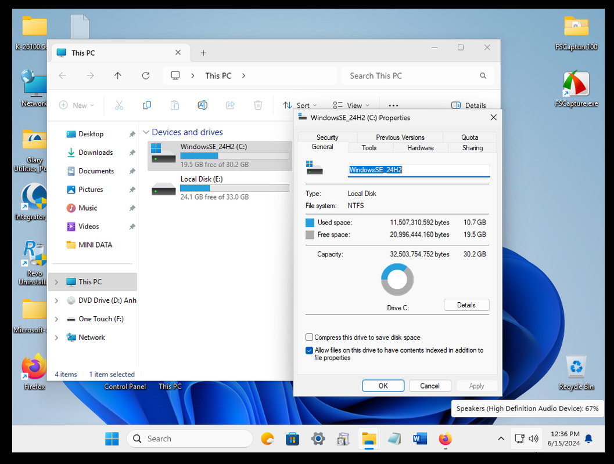Click the Windows Start button

(112, 438)
